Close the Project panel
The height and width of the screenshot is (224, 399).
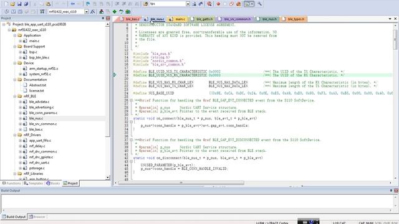(108, 18)
